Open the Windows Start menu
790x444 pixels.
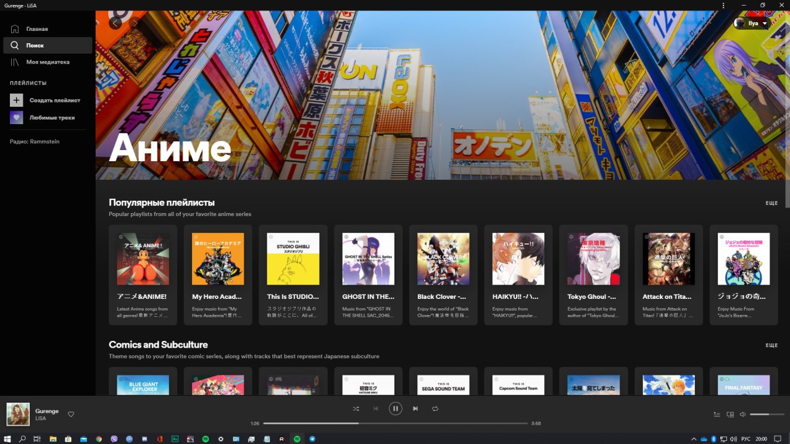(7, 438)
